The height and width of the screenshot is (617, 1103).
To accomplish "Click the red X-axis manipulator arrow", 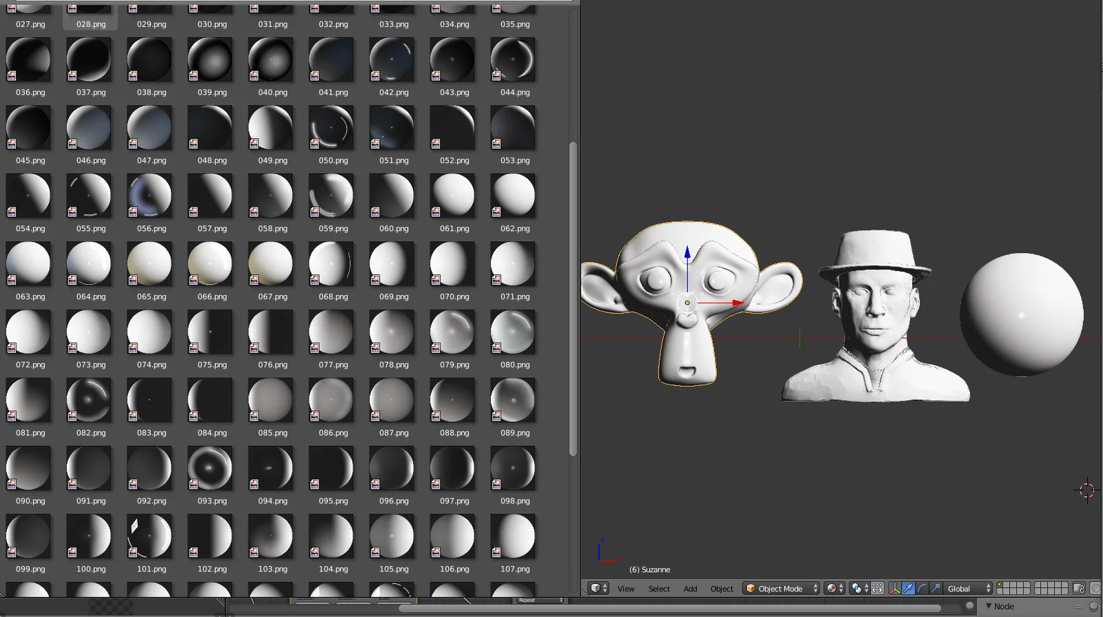I will pyautogui.click(x=739, y=303).
